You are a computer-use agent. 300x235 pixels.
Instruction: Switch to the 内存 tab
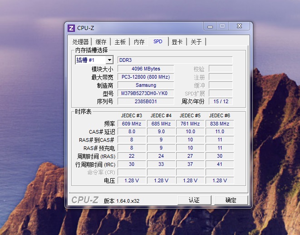point(139,42)
